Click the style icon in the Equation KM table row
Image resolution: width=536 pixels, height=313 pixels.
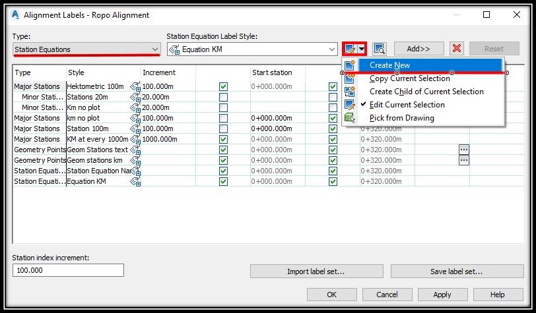pos(135,182)
